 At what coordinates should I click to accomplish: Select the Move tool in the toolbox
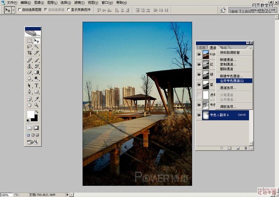pyautogui.click(x=37, y=41)
